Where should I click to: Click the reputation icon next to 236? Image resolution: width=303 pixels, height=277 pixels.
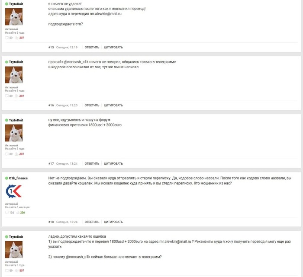[18, 212]
